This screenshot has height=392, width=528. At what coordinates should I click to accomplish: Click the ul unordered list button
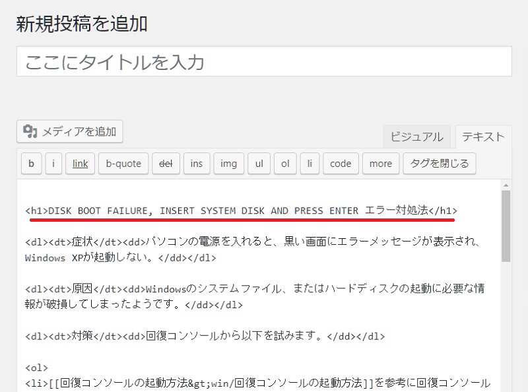tap(259, 164)
